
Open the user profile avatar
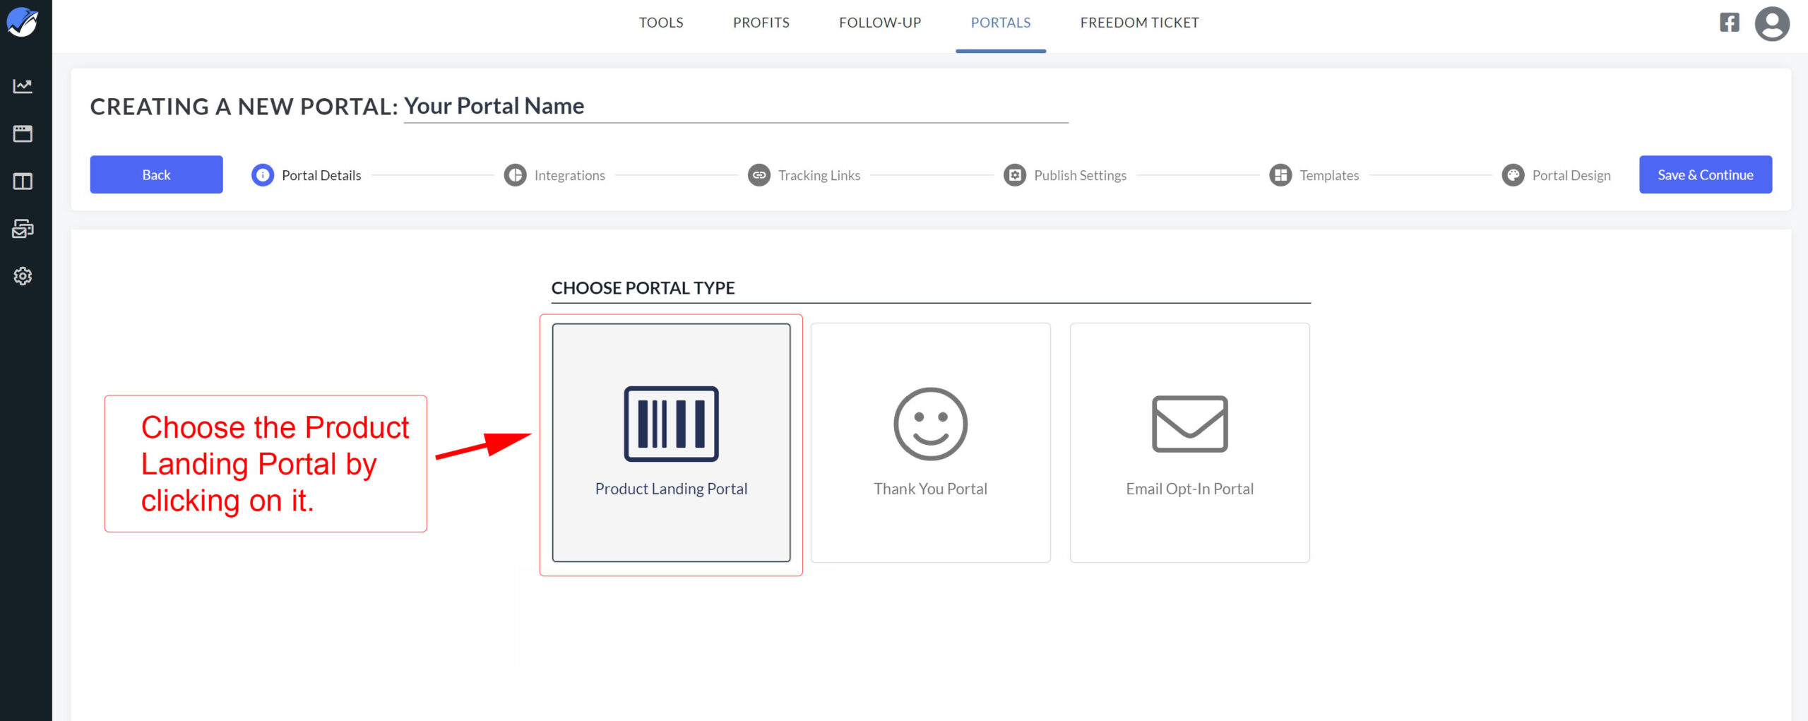pos(1771,24)
